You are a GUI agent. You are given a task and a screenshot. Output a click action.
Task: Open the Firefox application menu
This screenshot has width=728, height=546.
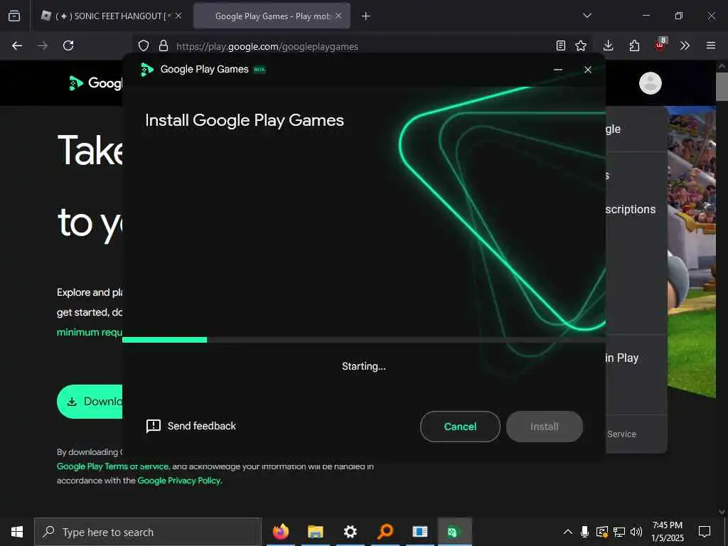pyautogui.click(x=711, y=45)
